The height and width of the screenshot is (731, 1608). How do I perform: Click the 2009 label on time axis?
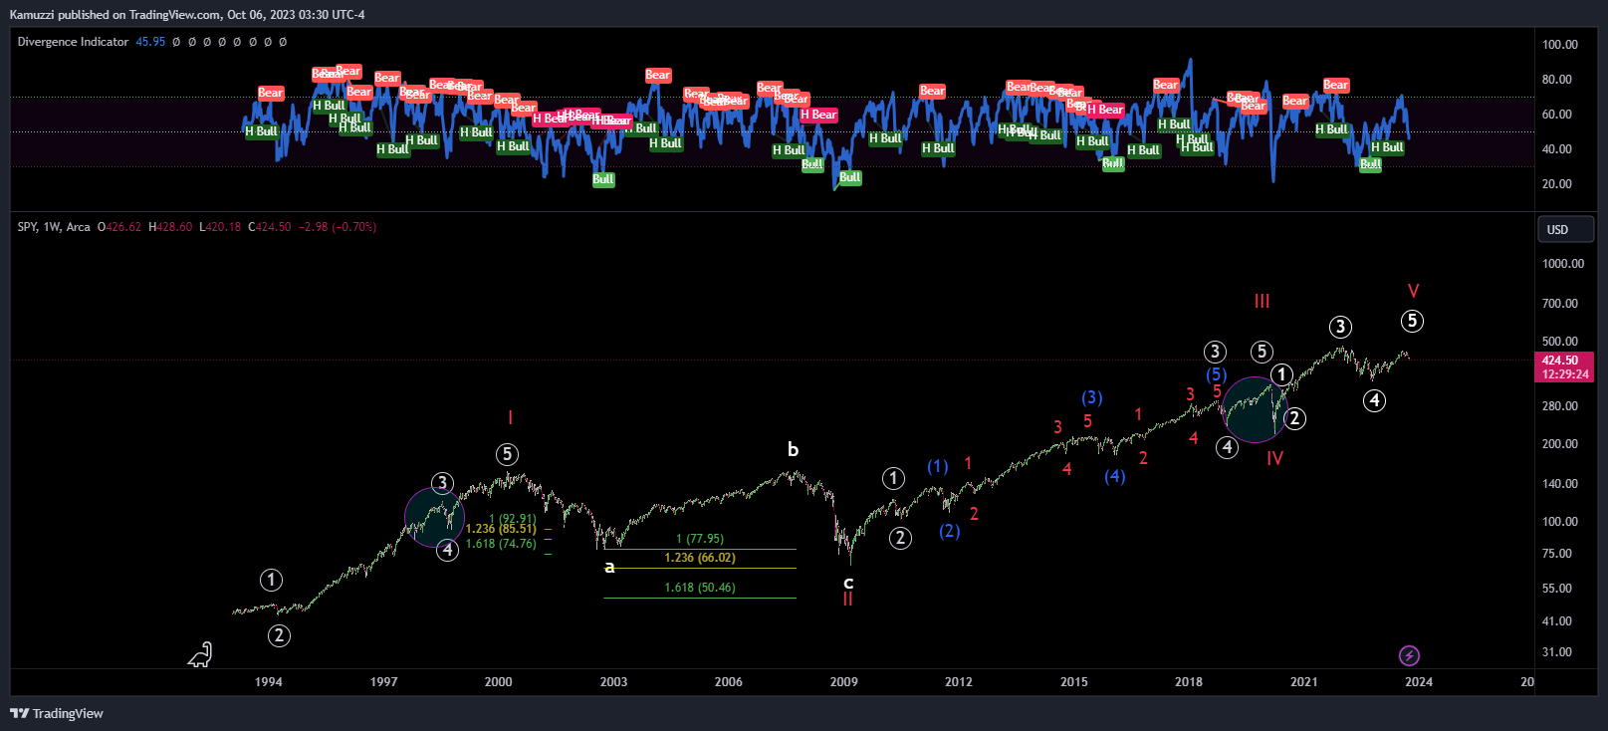(844, 682)
